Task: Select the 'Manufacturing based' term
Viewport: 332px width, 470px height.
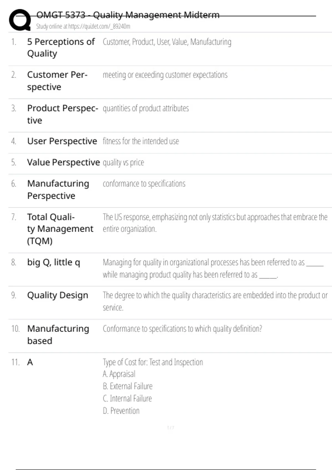Action: 58,335
